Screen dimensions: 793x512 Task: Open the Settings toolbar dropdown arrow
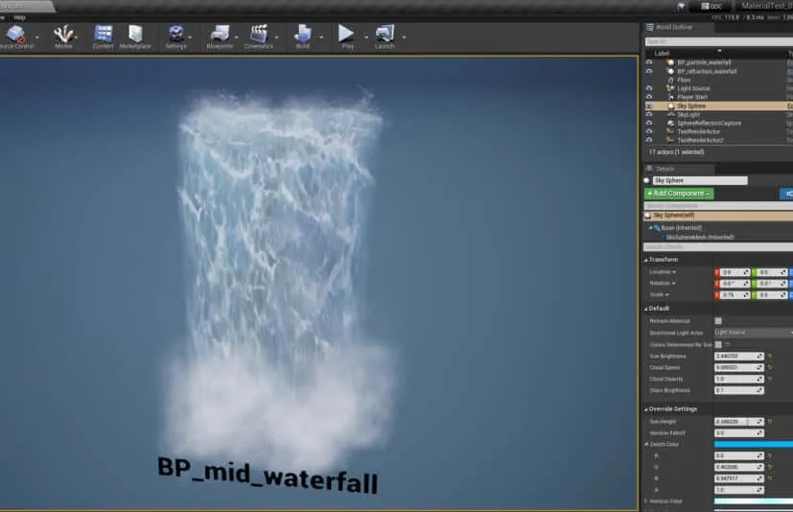pyautogui.click(x=192, y=38)
